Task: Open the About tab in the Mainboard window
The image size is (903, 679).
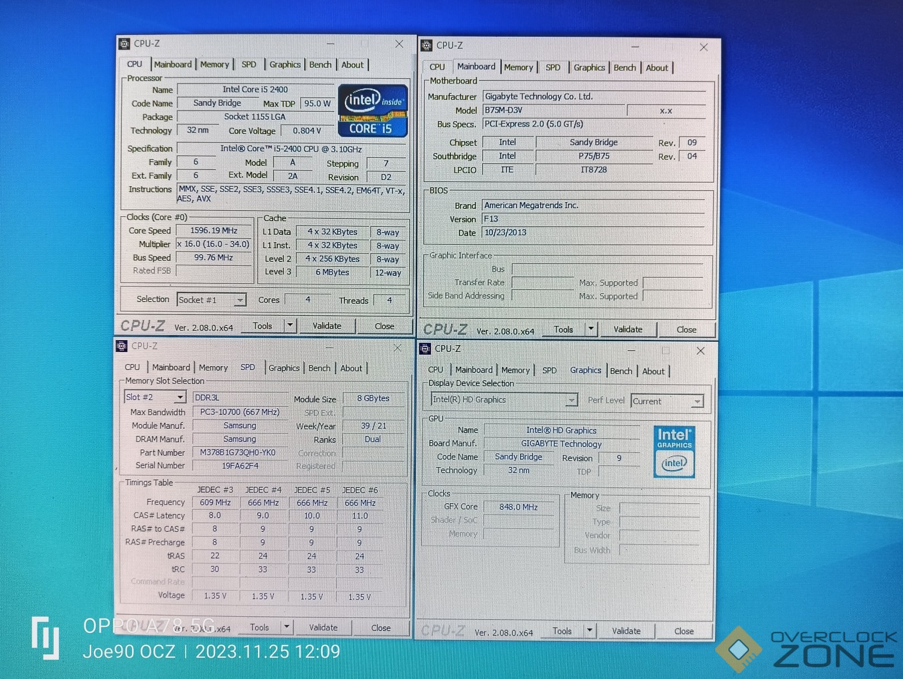Action: click(x=657, y=68)
